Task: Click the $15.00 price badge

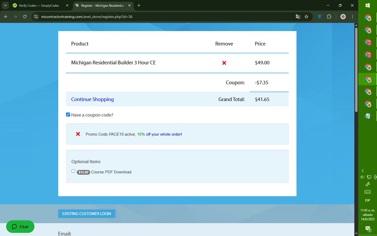Action: click(83, 172)
